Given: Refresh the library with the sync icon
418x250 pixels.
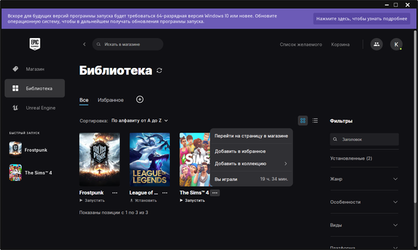Looking at the screenshot, I should click(160, 70).
